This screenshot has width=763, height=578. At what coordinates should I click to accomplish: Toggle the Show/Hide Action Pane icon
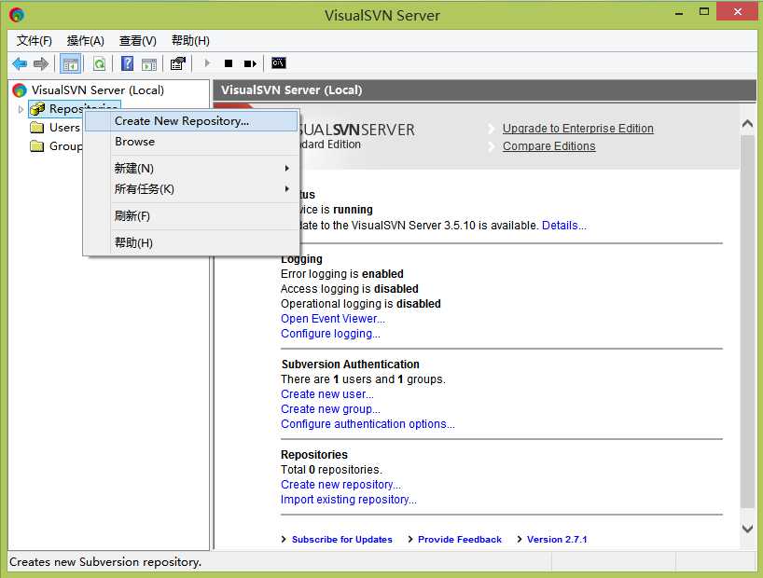149,63
